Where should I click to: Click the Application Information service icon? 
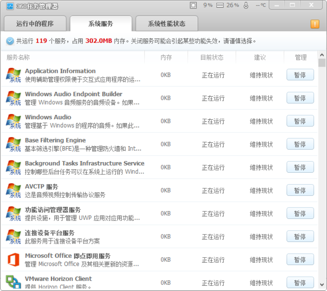click(13, 75)
